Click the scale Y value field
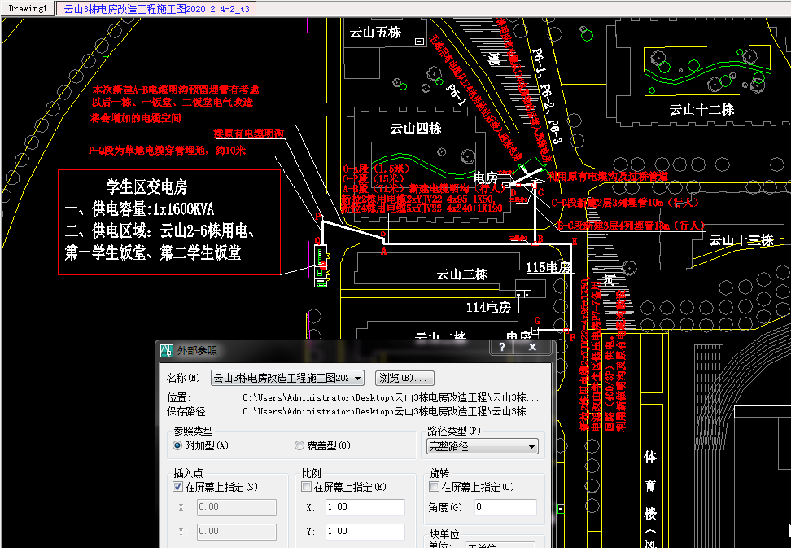The height and width of the screenshot is (548, 791). (364, 532)
